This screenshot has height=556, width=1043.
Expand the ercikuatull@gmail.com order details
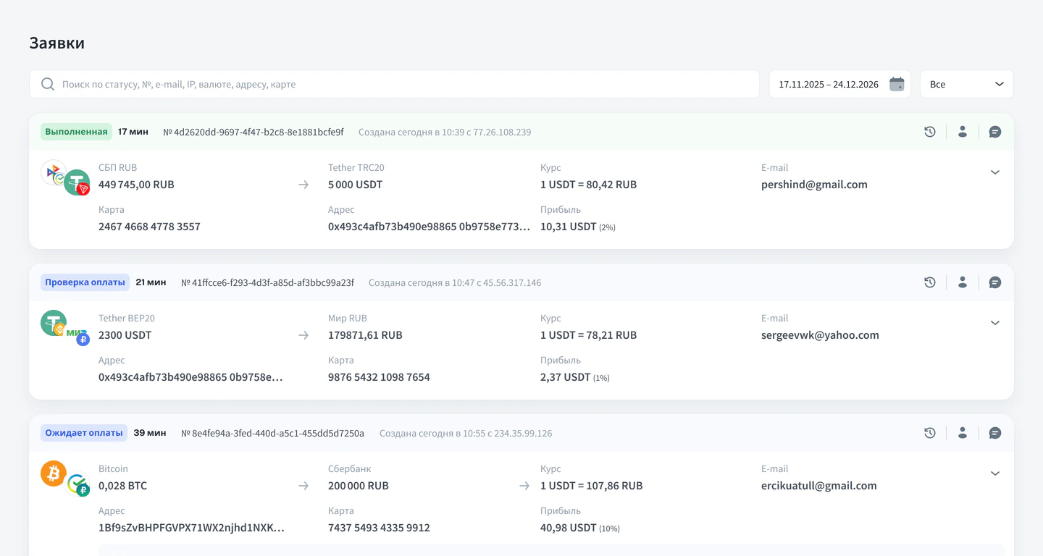tap(995, 473)
